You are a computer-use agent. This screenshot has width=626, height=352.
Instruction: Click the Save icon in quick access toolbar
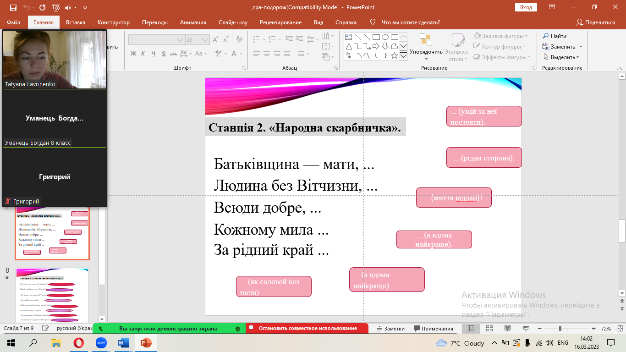tap(13, 8)
